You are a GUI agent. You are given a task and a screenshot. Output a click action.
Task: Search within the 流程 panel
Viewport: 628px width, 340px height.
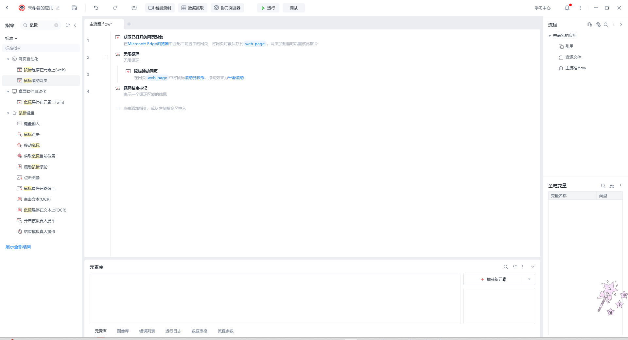pos(606,25)
